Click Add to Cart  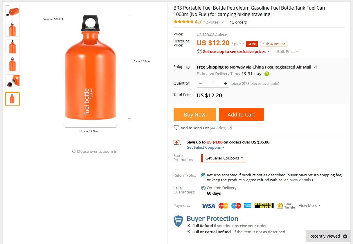[241, 114]
